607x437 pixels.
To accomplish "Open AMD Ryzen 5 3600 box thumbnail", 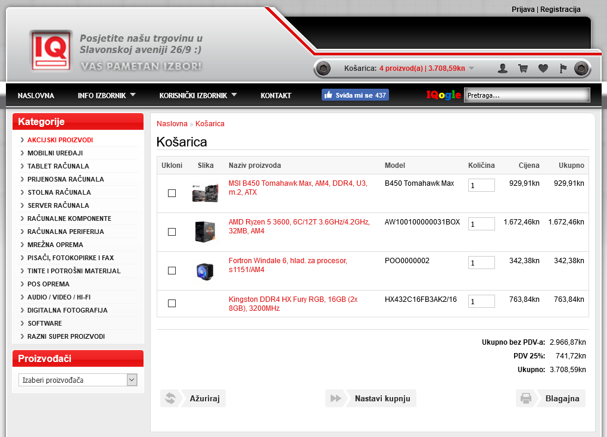I will coord(205,232).
